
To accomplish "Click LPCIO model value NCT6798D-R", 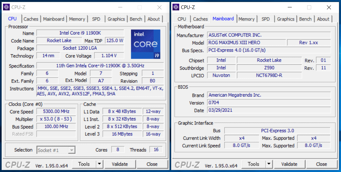I will [x=269, y=75].
